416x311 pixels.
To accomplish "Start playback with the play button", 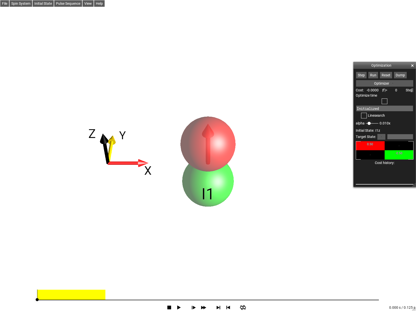I will point(179,307).
